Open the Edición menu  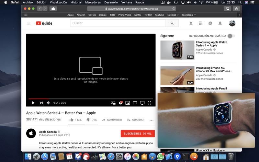pyautogui.click(x=41, y=2)
